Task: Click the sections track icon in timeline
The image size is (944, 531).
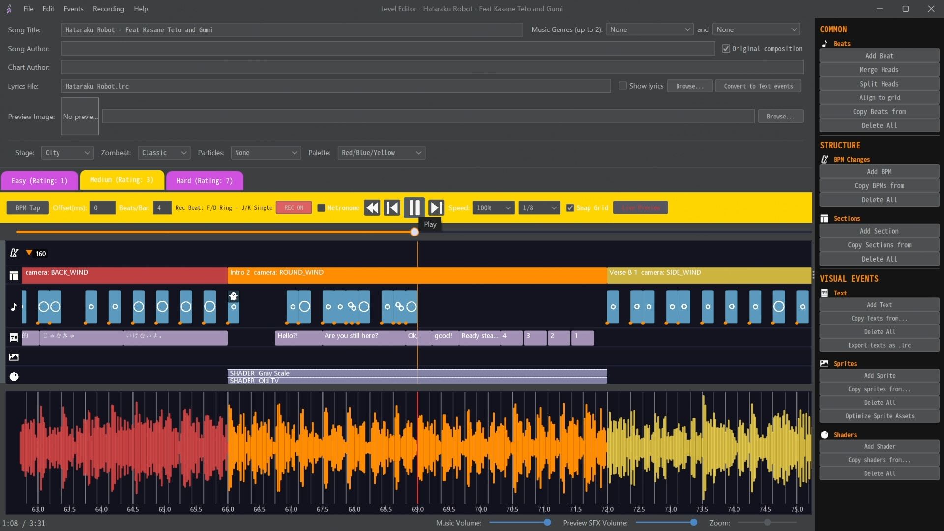Action: click(x=14, y=276)
